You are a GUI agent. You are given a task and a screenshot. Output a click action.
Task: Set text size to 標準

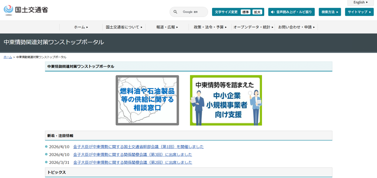pos(245,12)
